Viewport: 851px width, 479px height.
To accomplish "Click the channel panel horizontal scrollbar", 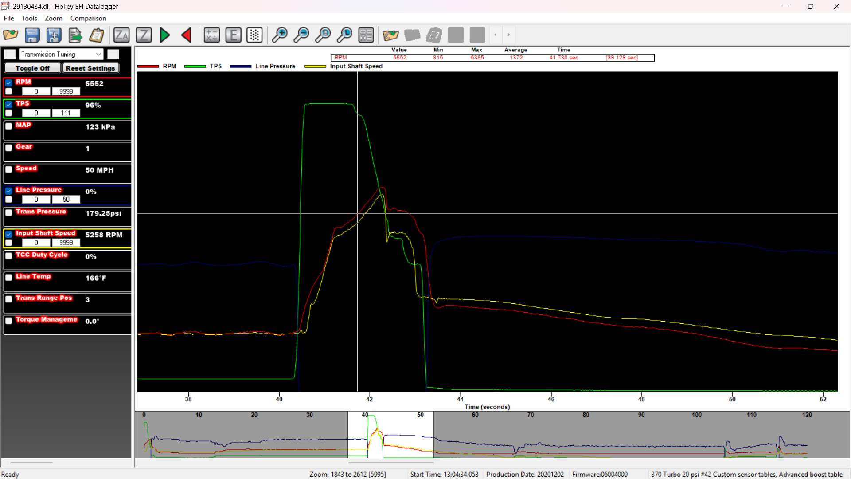I will (x=31, y=463).
